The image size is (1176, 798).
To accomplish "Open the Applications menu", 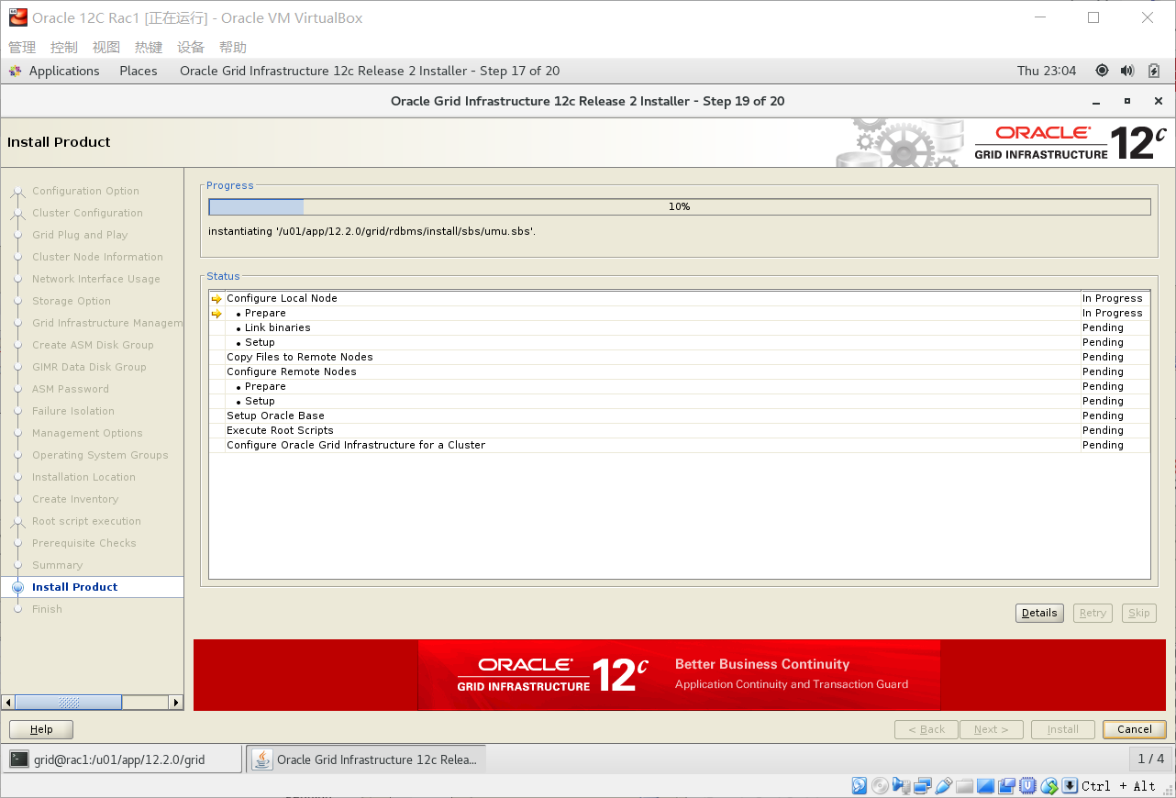I will [64, 70].
